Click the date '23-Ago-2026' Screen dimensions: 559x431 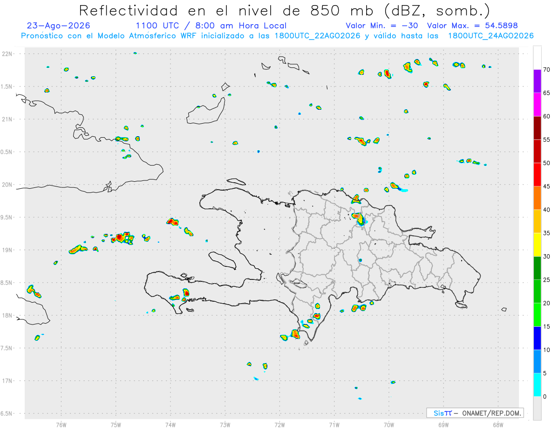coord(58,26)
